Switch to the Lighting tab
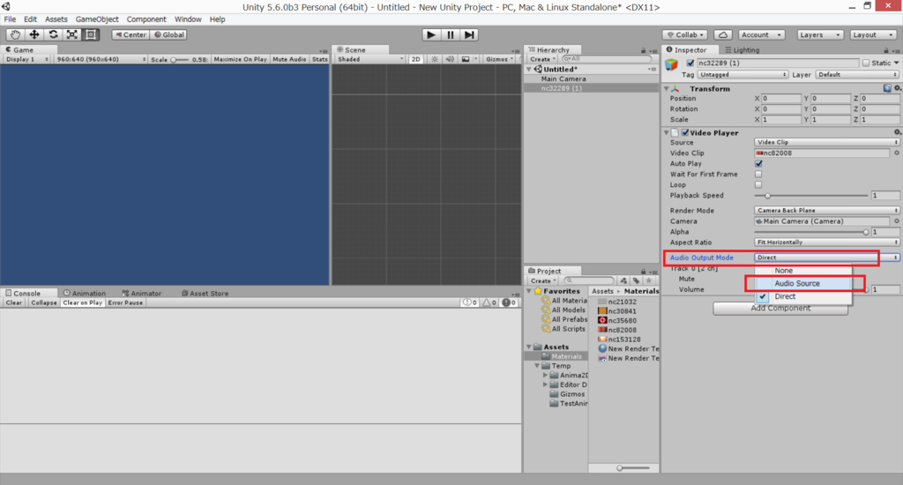This screenshot has width=903, height=485. (x=742, y=50)
